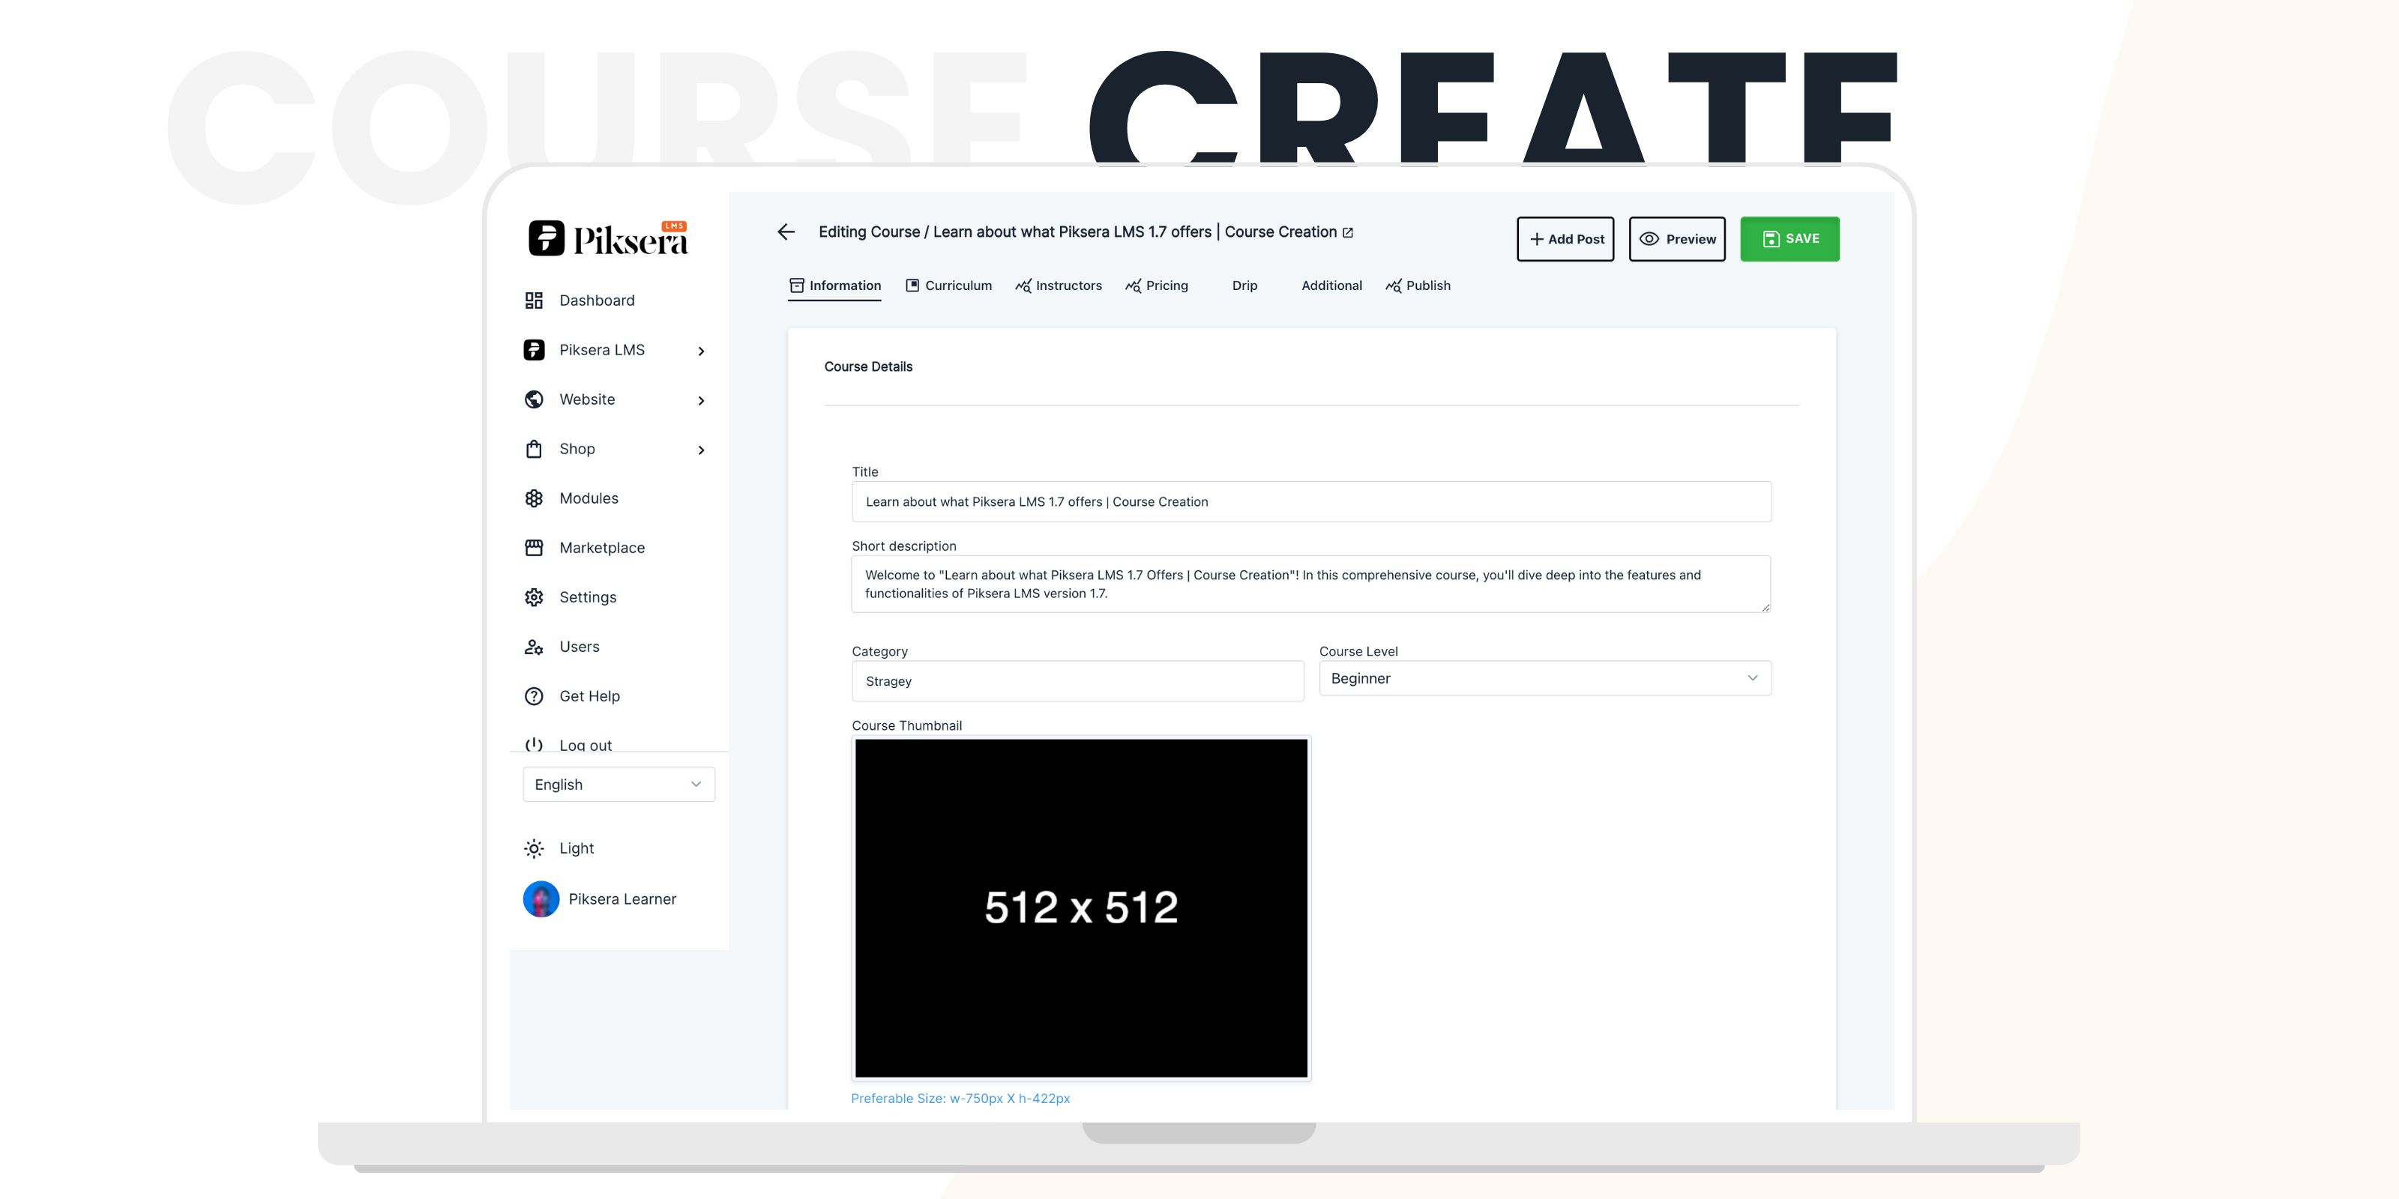2399x1199 pixels.
Task: Click the back arrow icon
Action: (x=786, y=232)
